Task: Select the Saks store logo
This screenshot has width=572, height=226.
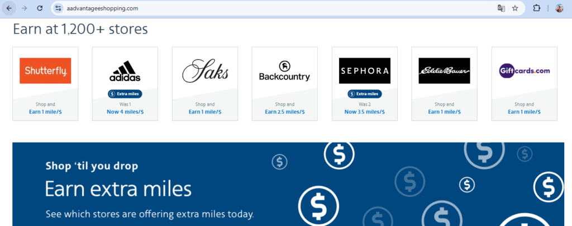Action: [205, 71]
